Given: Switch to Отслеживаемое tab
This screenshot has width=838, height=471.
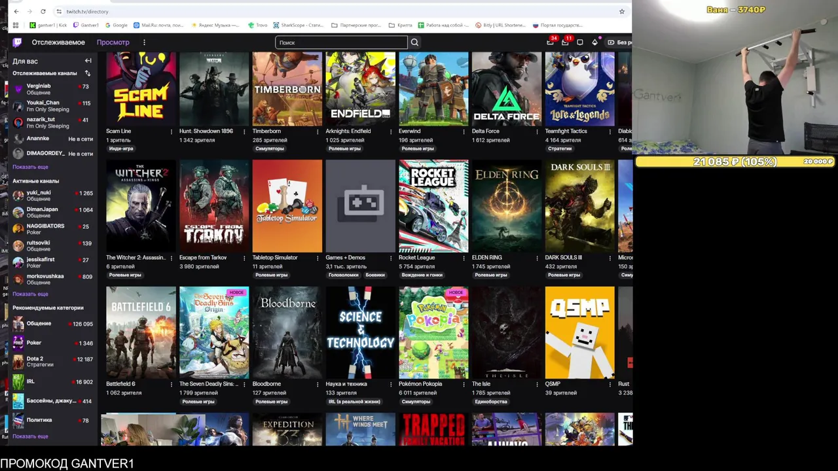Looking at the screenshot, I should [x=58, y=43].
